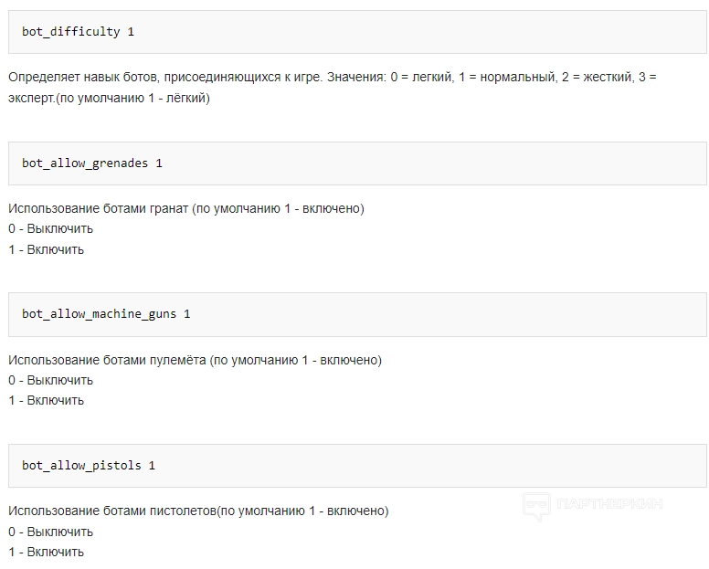Click the value 1 after bot_allow_grenades
Screen dimensions: 709x569
coord(159,163)
